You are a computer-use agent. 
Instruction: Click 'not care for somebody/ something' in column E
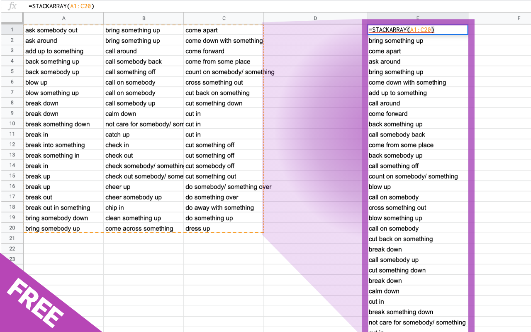[418, 322]
